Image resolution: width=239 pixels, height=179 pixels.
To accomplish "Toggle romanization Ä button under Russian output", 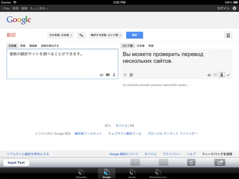I will click(x=222, y=75).
